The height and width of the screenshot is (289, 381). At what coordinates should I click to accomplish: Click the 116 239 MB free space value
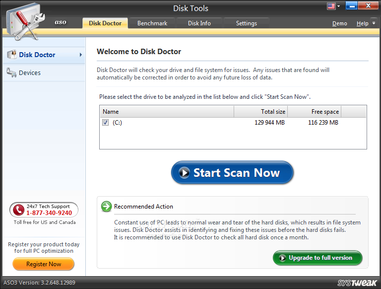pos(323,122)
